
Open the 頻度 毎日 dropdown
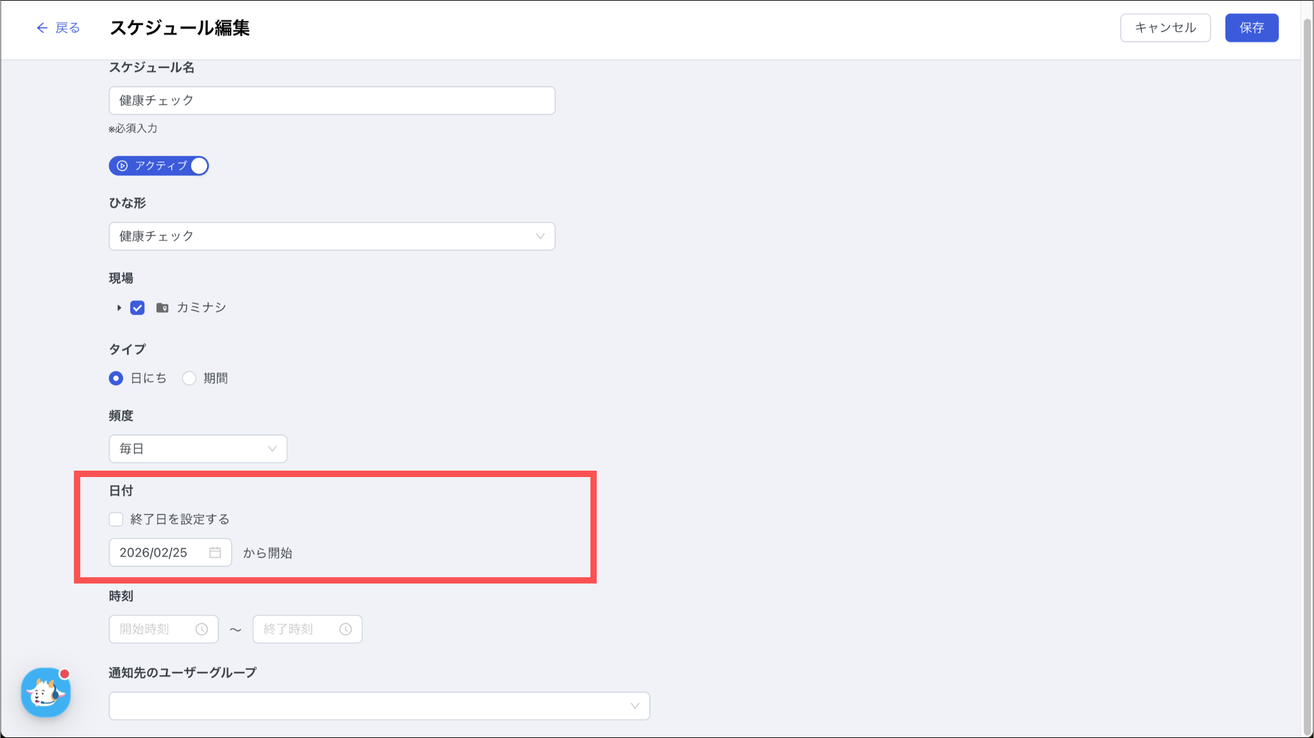[x=198, y=449]
